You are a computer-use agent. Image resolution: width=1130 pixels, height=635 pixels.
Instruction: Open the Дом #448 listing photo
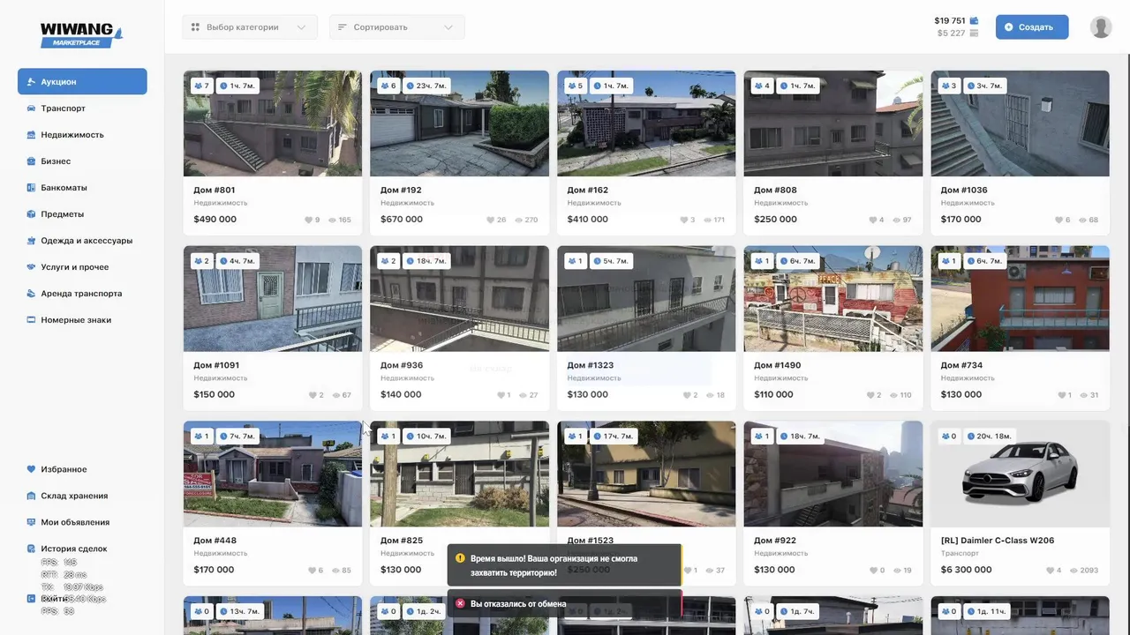[x=273, y=474]
